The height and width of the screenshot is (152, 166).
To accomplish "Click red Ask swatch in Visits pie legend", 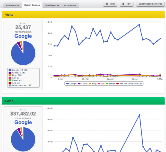I will [10, 83].
